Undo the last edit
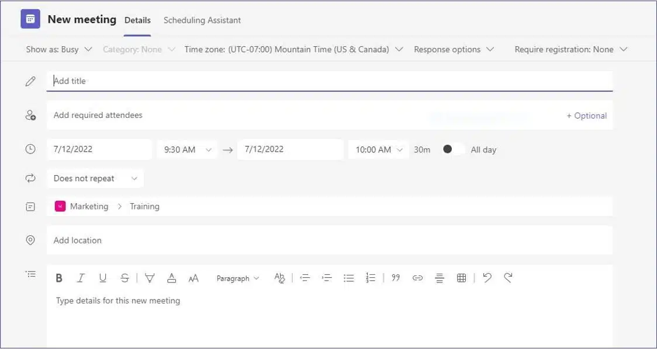Image resolution: width=657 pixels, height=349 pixels. point(487,277)
